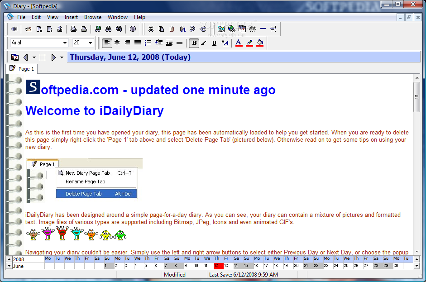Click the printer icon
Viewport: 426px width, 282px height.
84,29
